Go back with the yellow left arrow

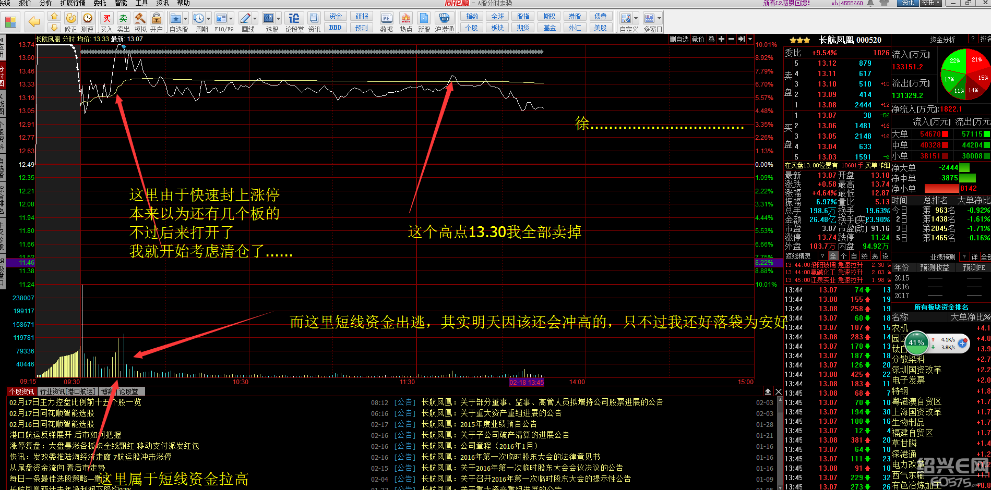pyautogui.click(x=34, y=22)
